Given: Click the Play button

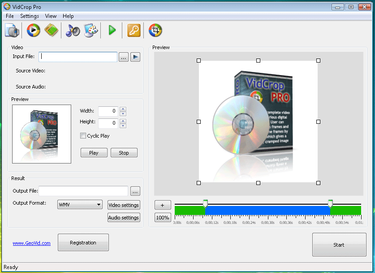Looking at the screenshot, I should [x=94, y=153].
